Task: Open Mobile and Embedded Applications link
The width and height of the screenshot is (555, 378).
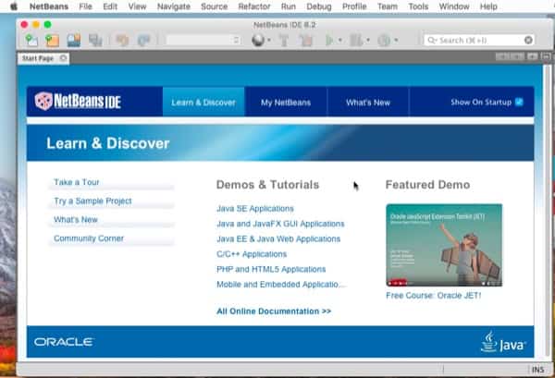Action: 279,285
